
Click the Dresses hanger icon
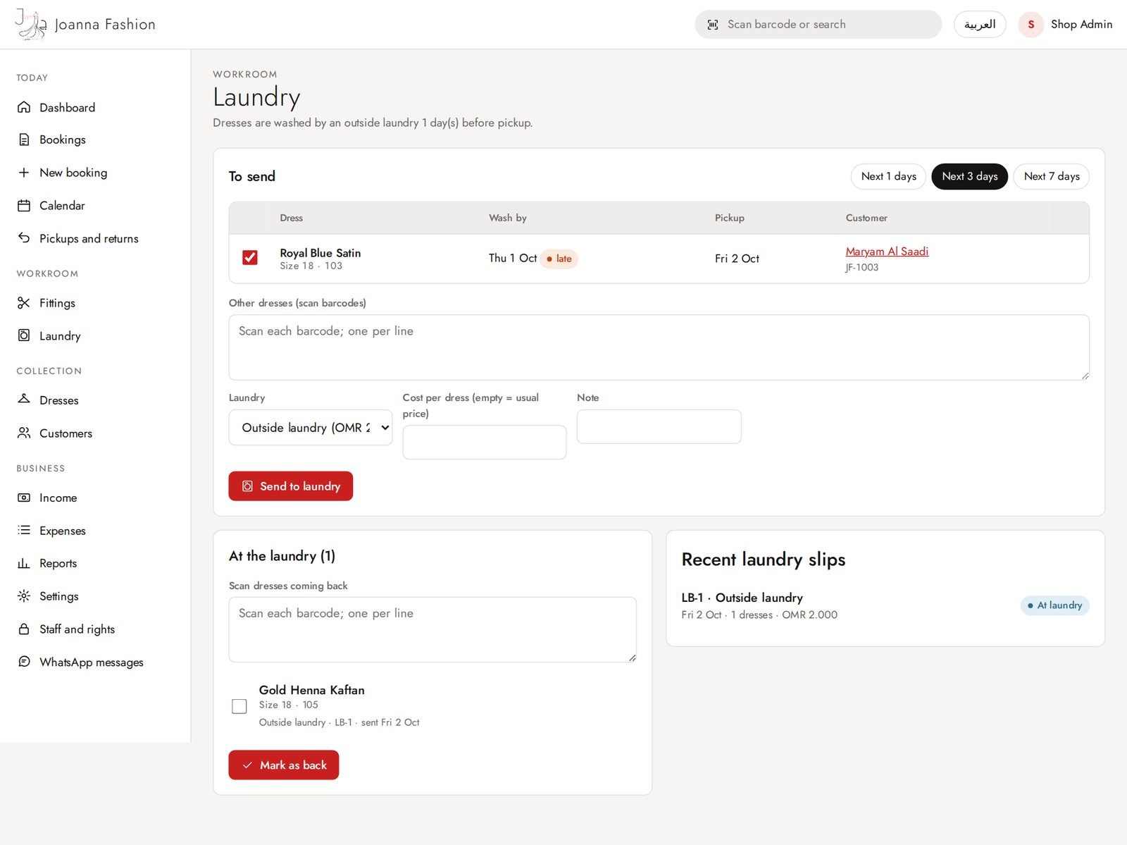(x=24, y=400)
